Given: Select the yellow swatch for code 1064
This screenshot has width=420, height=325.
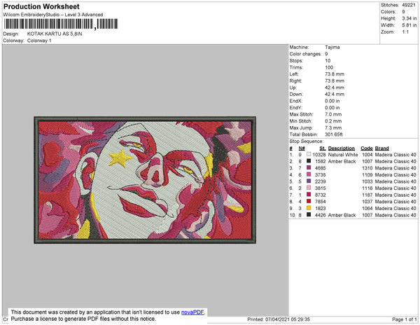Looking at the screenshot, I should tap(309, 208).
